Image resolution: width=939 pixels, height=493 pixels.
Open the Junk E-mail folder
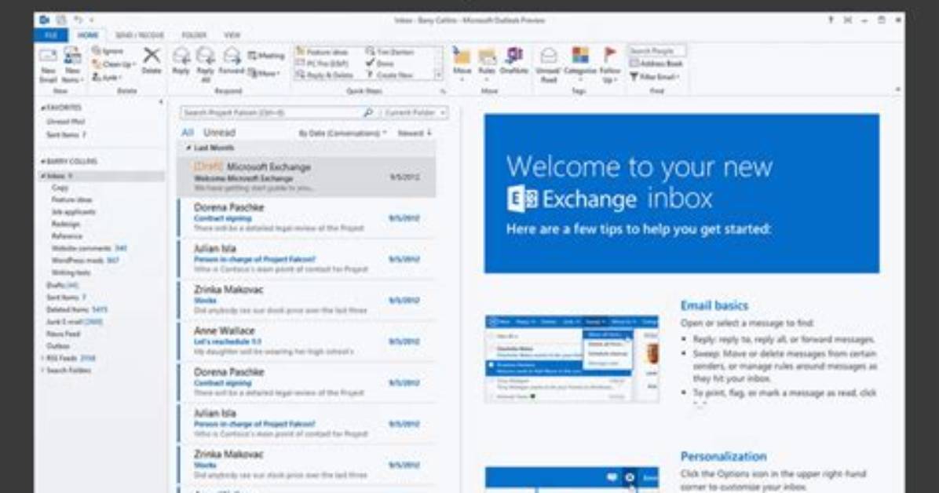click(75, 322)
